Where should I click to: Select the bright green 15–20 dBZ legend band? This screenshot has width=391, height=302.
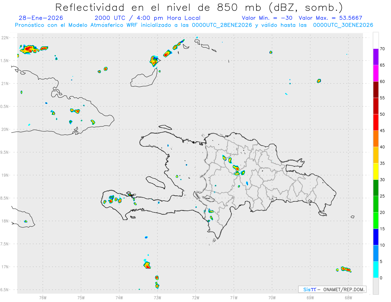click(376, 221)
